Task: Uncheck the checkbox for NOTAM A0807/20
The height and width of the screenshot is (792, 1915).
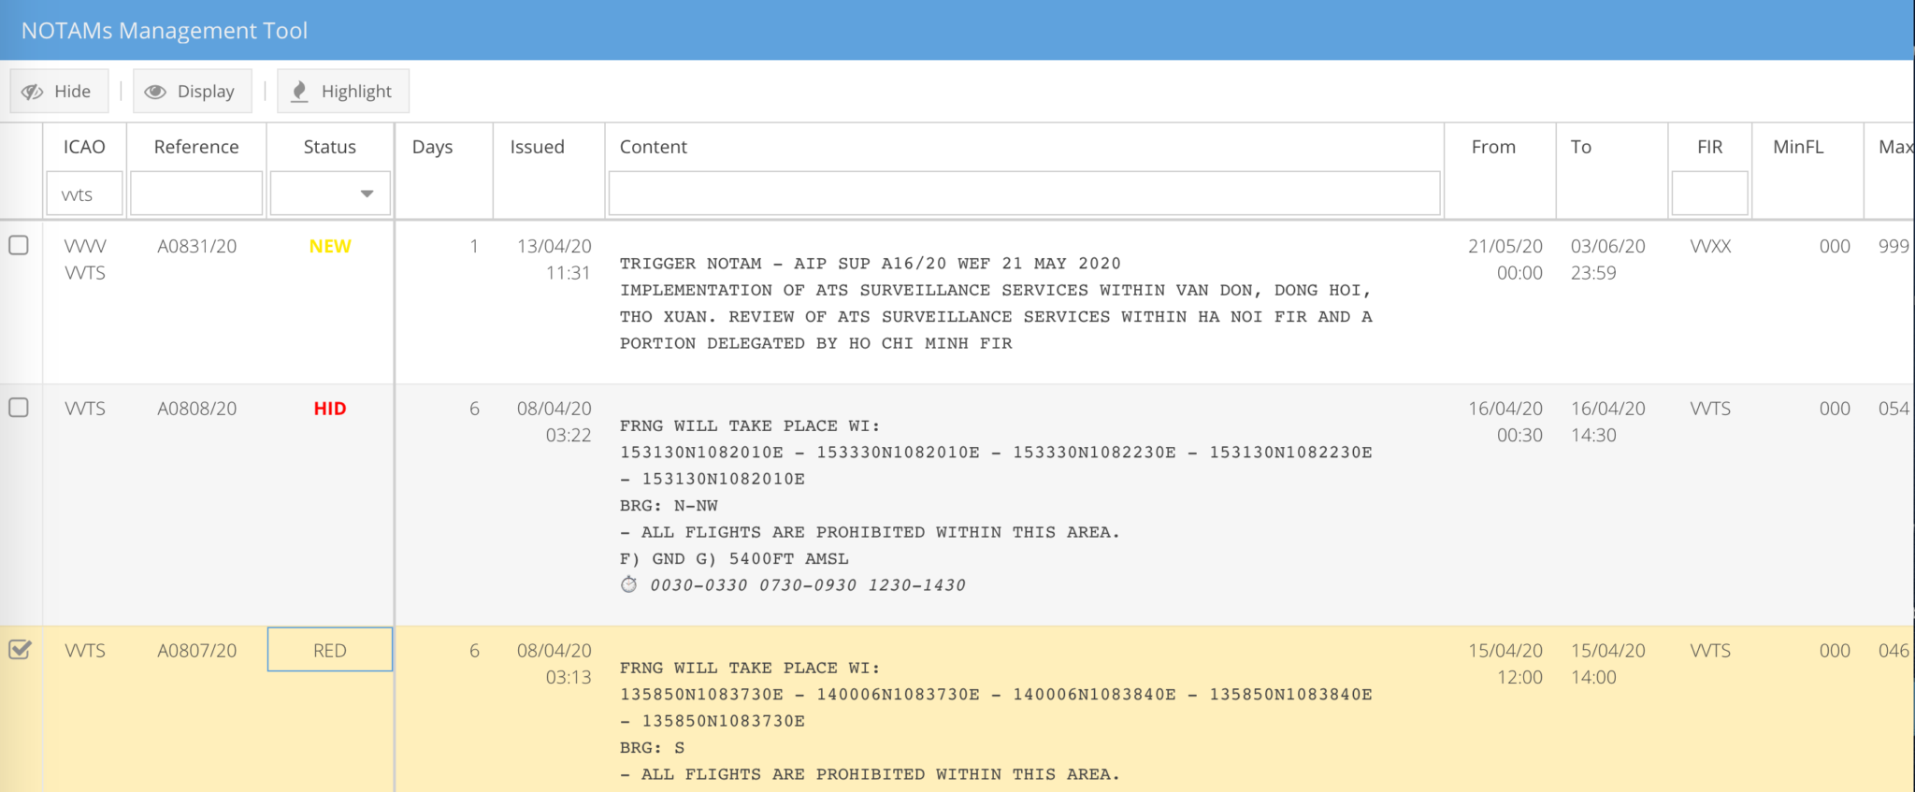Action: [x=19, y=649]
